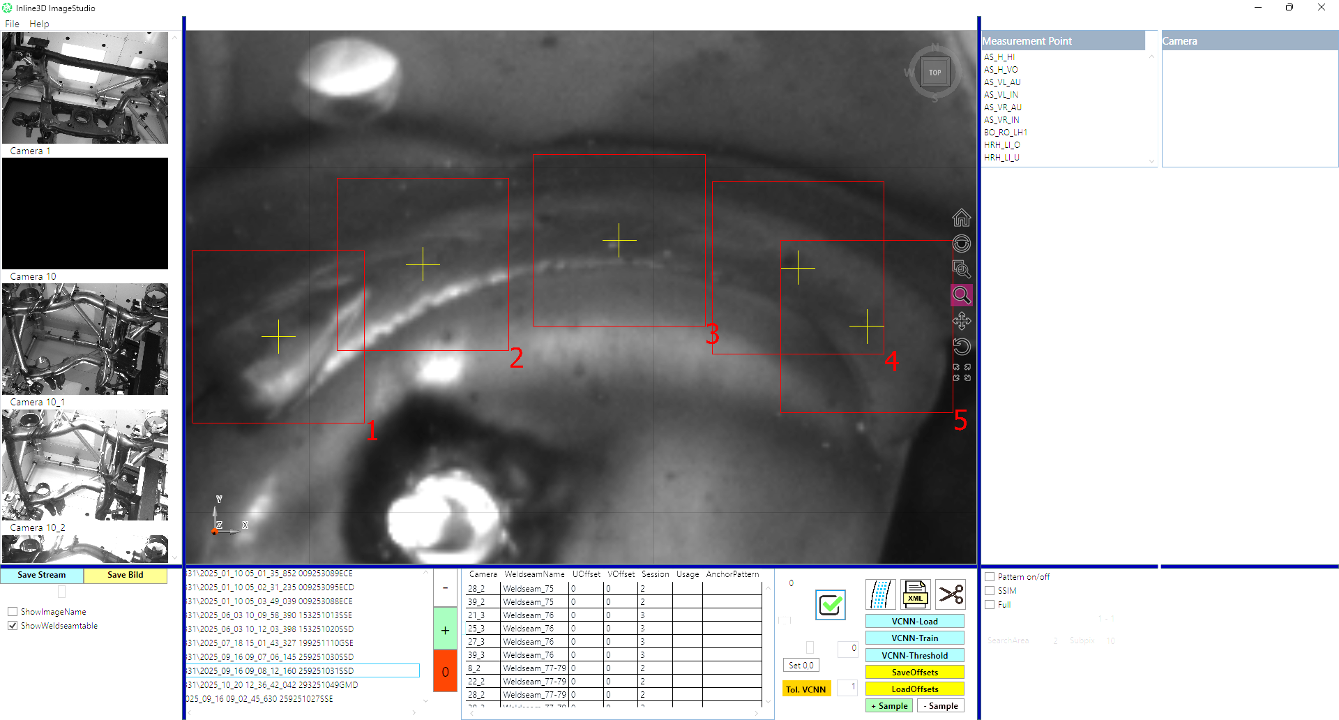Click the scroll-down arrow of Measurement Point list

pos(1151,161)
